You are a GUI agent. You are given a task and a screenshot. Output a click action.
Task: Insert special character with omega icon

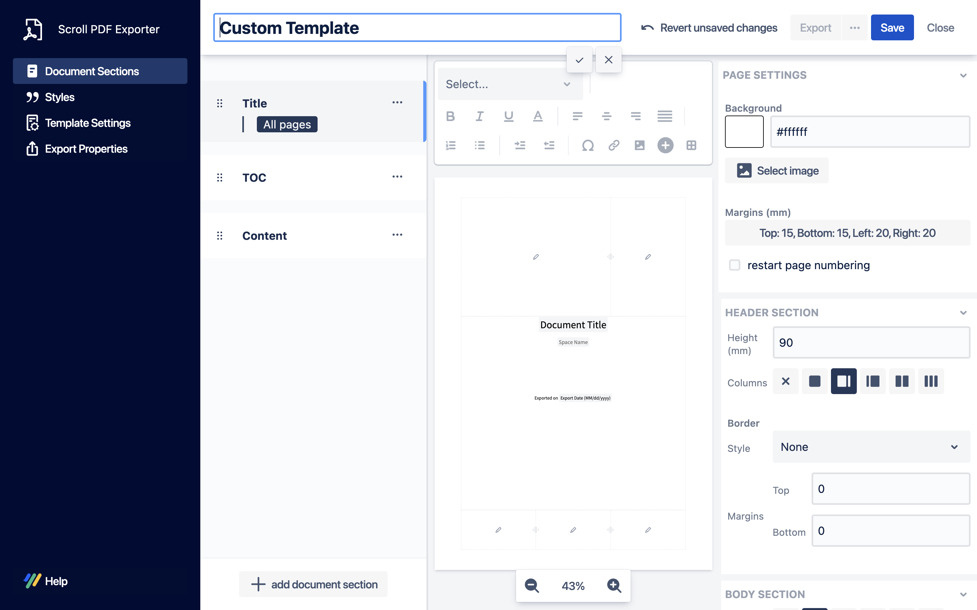[588, 145]
